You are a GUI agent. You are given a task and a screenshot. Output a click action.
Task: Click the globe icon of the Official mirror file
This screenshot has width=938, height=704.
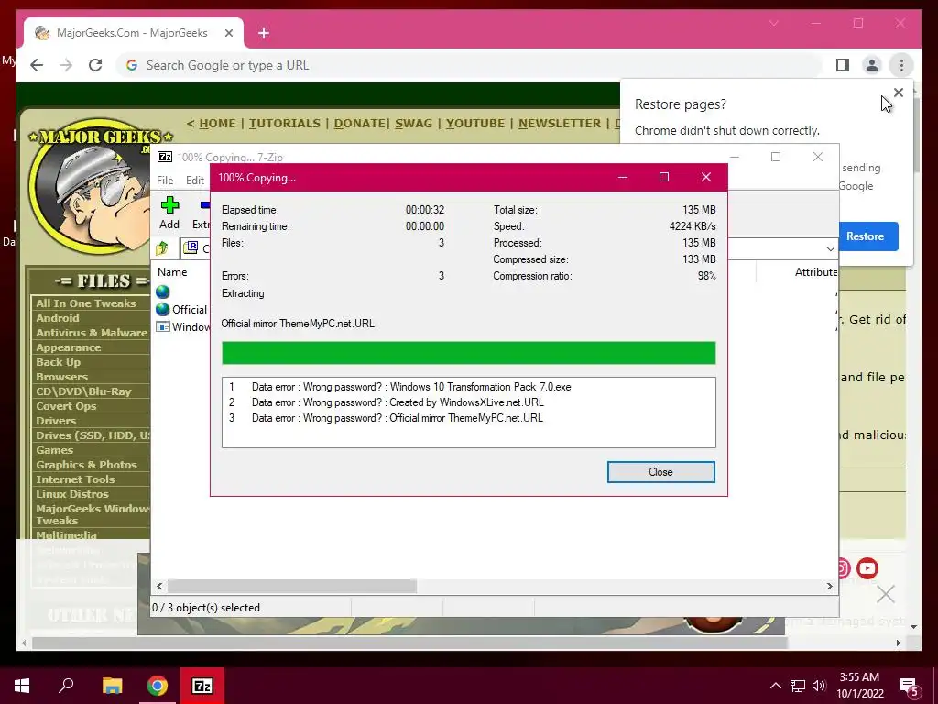(163, 309)
